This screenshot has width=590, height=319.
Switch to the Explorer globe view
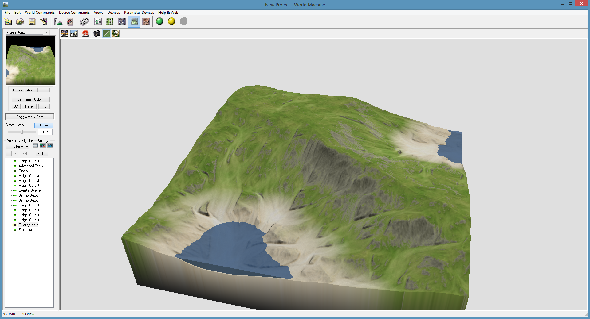coord(122,21)
